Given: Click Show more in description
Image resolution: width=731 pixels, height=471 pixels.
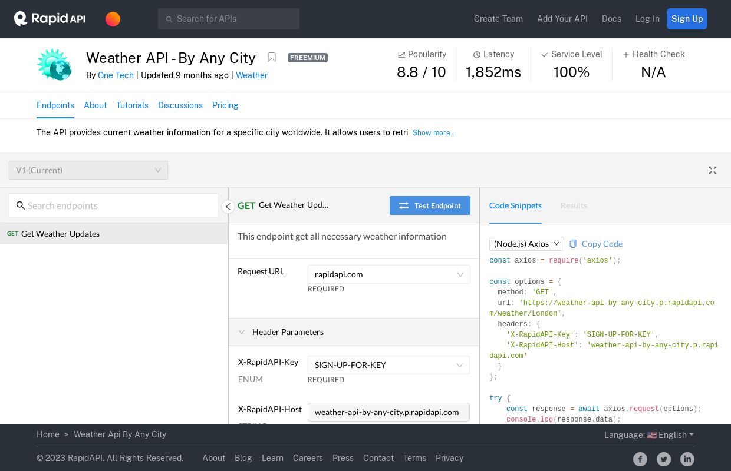Looking at the screenshot, I should tap(434, 133).
